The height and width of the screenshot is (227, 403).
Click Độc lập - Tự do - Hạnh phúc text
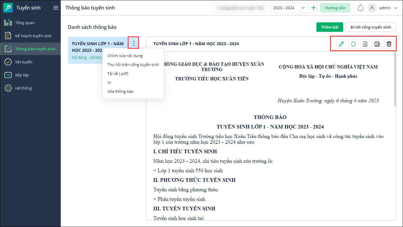point(328,76)
